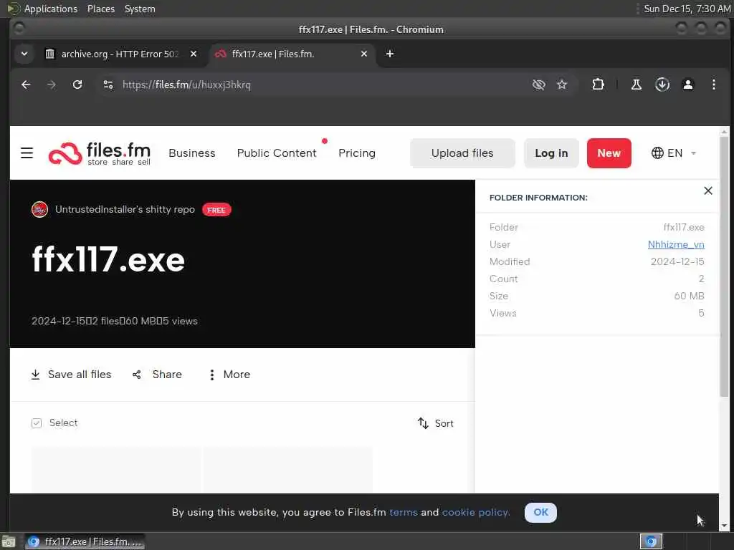Open UntrustedInstaller's shitty repo link
The image size is (734, 550).
125,210
